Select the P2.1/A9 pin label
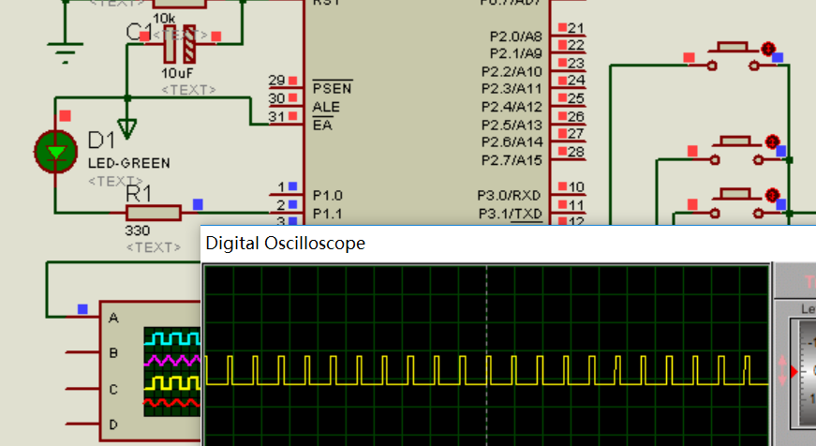 (515, 53)
